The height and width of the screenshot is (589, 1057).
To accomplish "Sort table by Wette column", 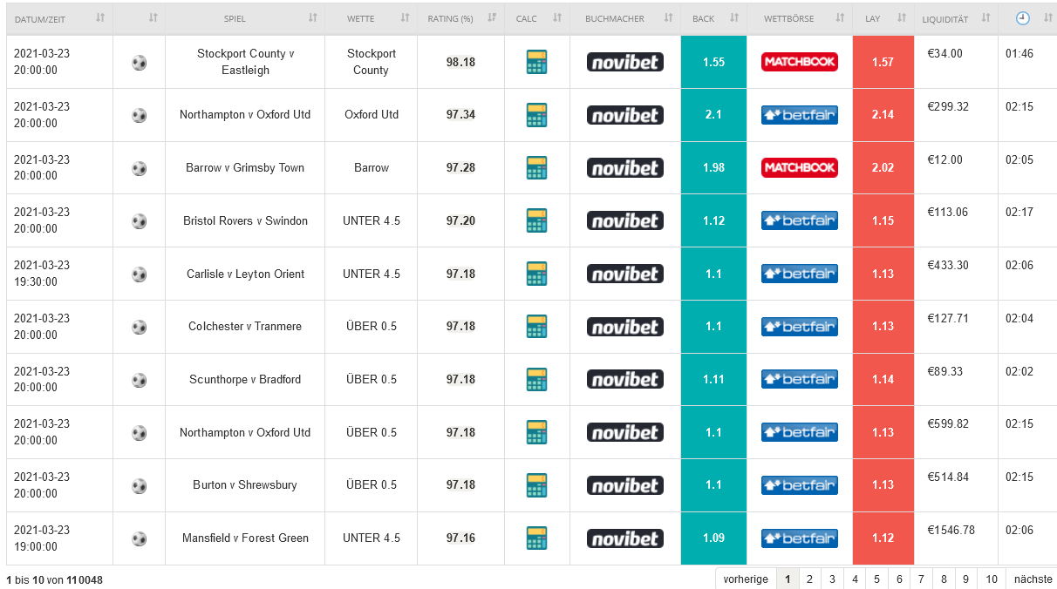I will [371, 18].
